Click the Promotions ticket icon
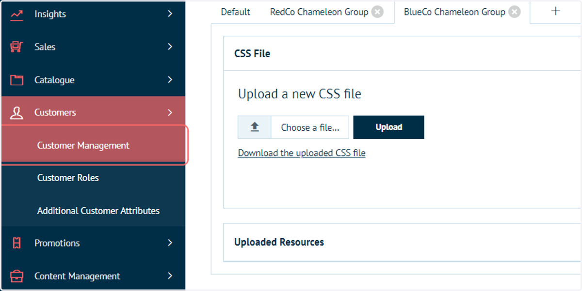582x291 pixels. tap(16, 243)
